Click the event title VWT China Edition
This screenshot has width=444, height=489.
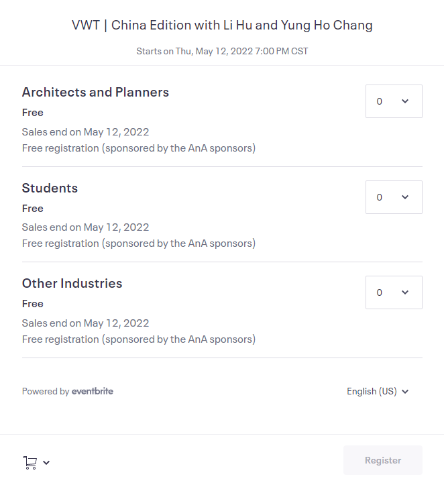(222, 25)
